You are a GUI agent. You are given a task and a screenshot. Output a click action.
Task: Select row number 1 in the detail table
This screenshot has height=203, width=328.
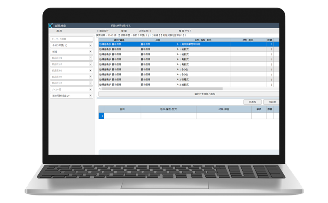pos(101,116)
